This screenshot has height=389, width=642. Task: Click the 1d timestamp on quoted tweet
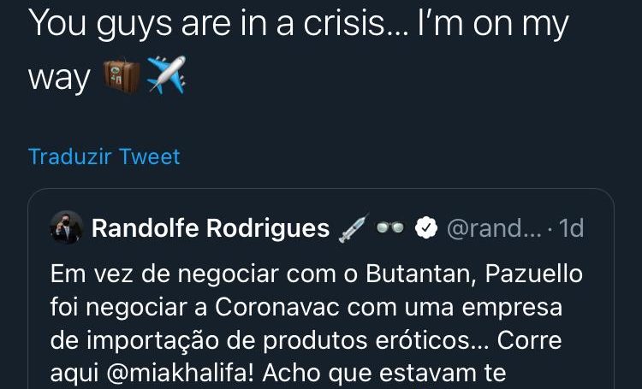(571, 228)
